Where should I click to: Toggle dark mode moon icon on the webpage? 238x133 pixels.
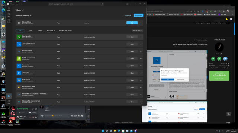[x=227, y=19]
